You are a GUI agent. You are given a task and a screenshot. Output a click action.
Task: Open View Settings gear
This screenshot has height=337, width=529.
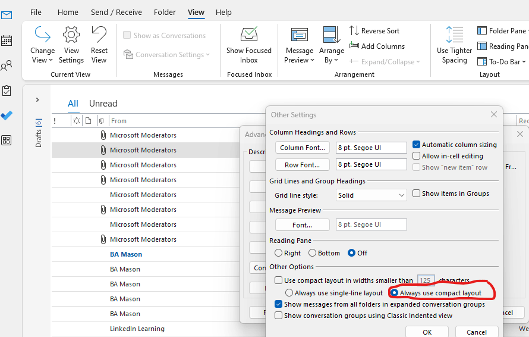(x=71, y=45)
